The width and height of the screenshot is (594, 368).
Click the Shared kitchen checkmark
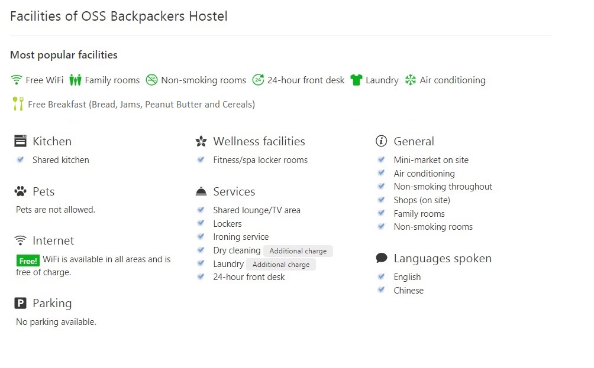(21, 160)
